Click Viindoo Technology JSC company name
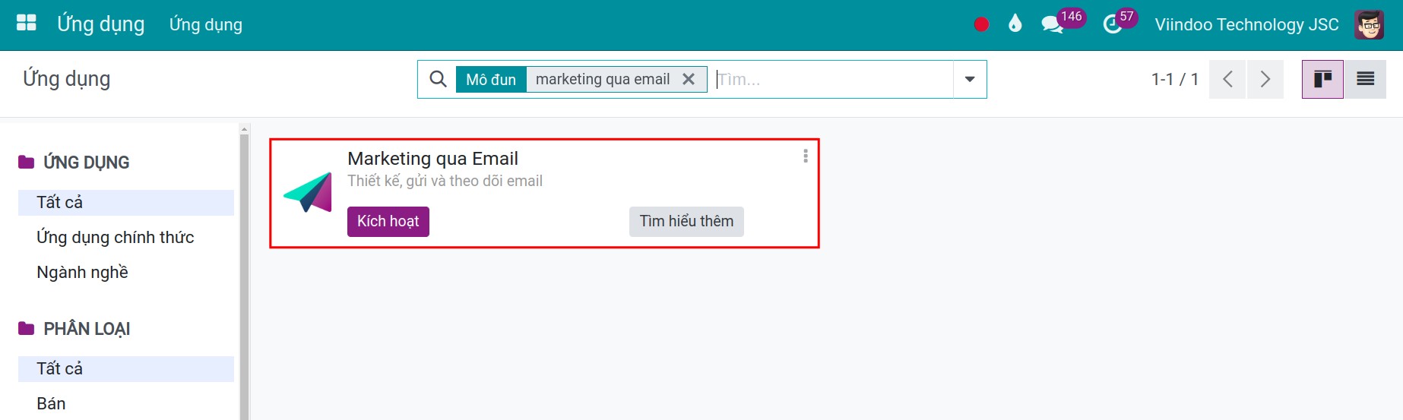The width and height of the screenshot is (1403, 420). click(1246, 24)
